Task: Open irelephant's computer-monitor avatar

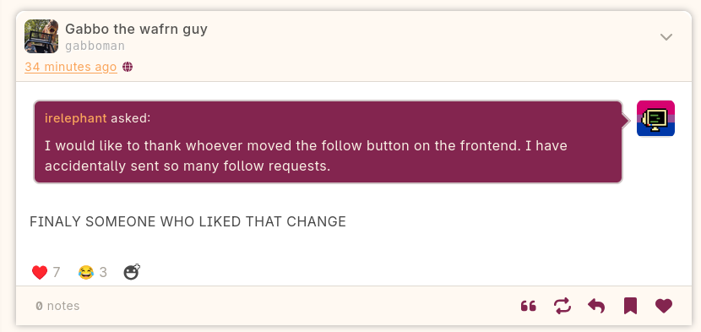Action: pos(655,118)
